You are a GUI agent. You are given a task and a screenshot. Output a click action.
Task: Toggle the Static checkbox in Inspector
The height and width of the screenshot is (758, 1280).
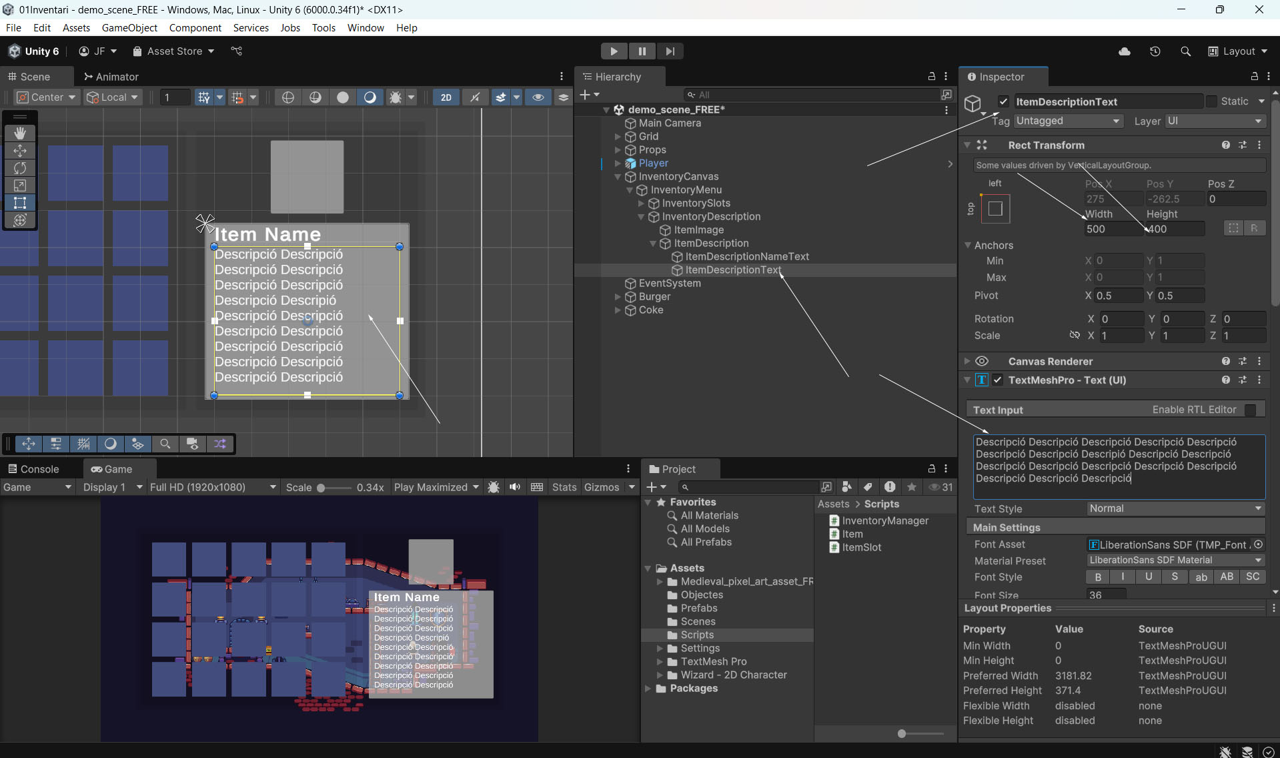[x=1212, y=101]
